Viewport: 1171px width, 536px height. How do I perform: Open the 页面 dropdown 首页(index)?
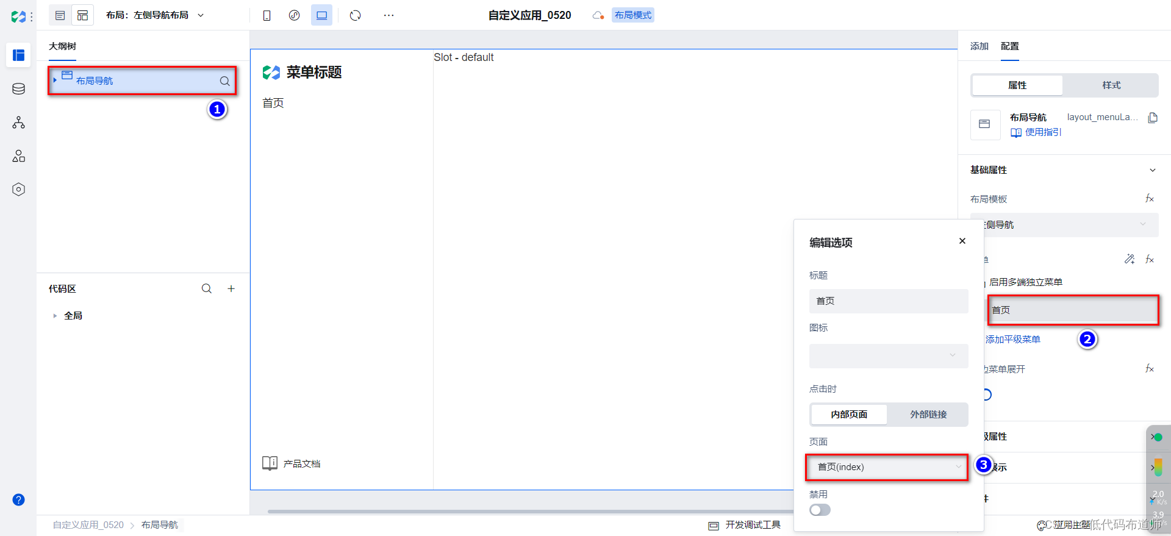[887, 467]
